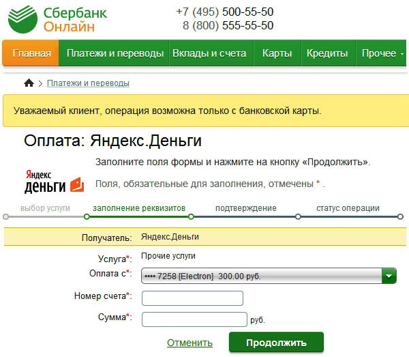Click the Отменить link

pos(190,343)
